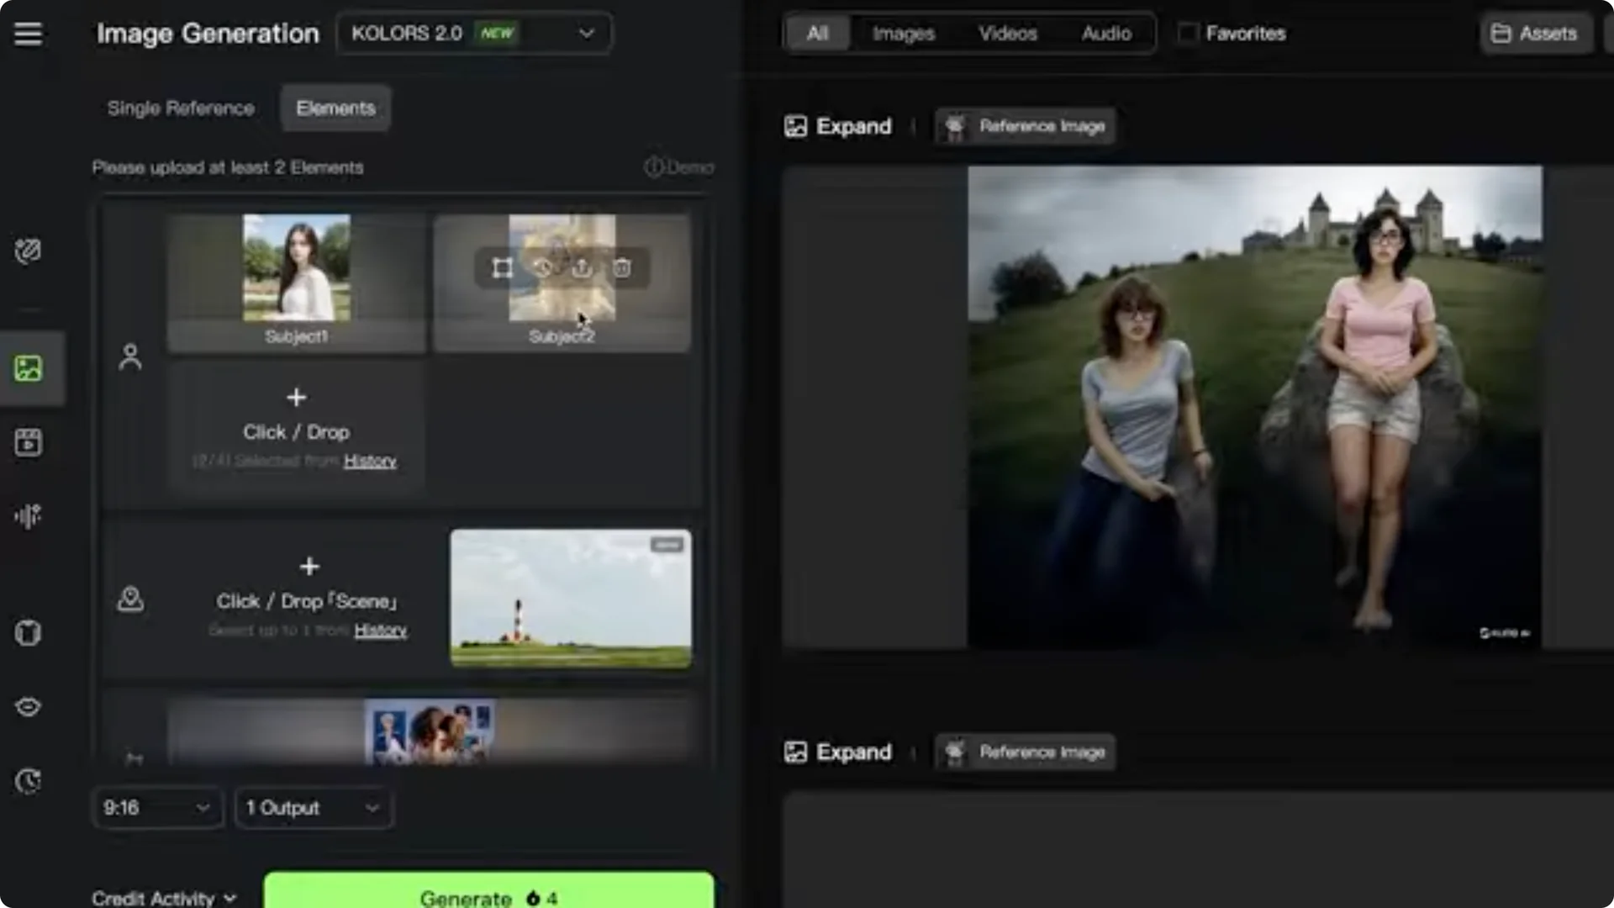
Task: Open the audio generation tool in the sidebar
Action: pos(29,515)
